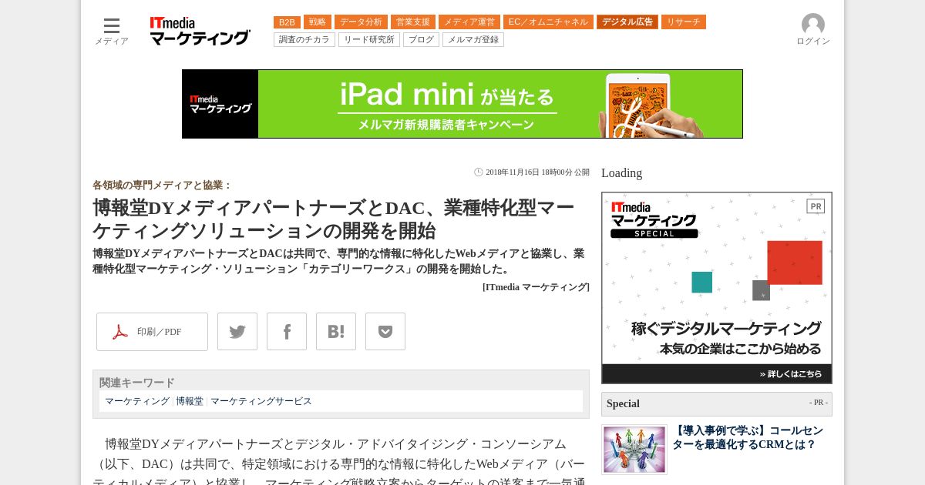Share the article on Facebook

point(287,332)
